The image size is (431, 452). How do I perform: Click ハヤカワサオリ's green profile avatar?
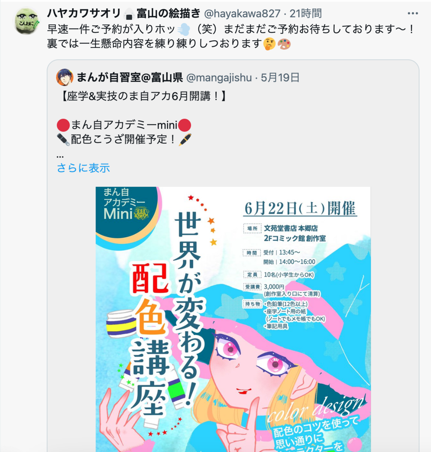[x=27, y=21]
